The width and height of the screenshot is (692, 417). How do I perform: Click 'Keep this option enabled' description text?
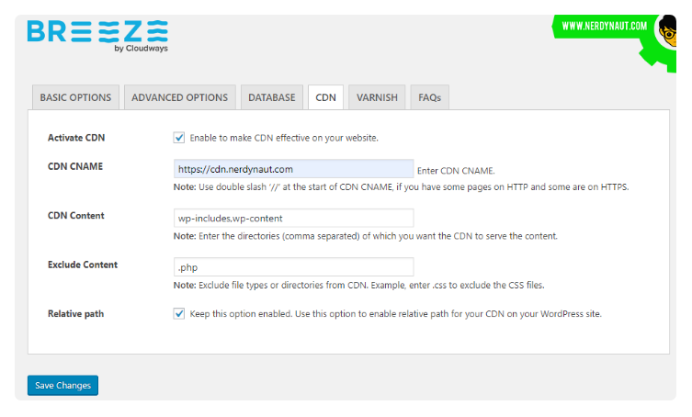395,314
